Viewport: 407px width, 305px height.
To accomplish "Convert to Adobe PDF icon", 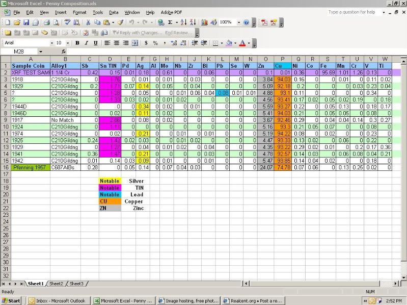I will [x=264, y=22].
